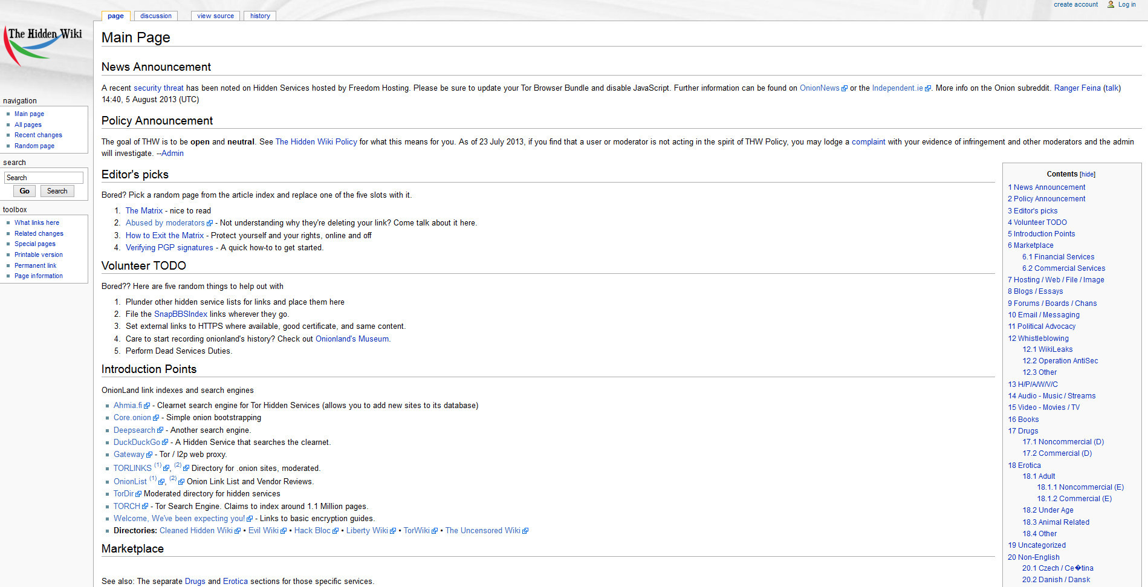Open the SnapBBSIndex link

pyautogui.click(x=181, y=314)
